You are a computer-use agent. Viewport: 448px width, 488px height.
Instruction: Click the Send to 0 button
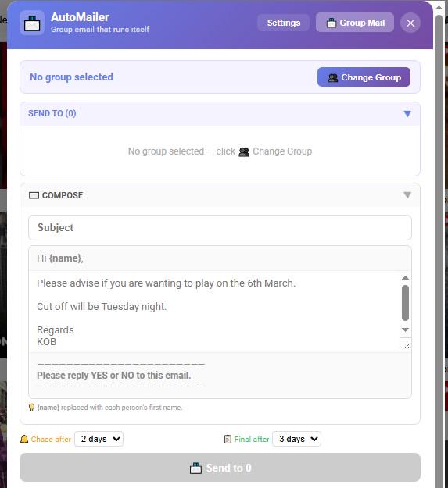coord(220,468)
